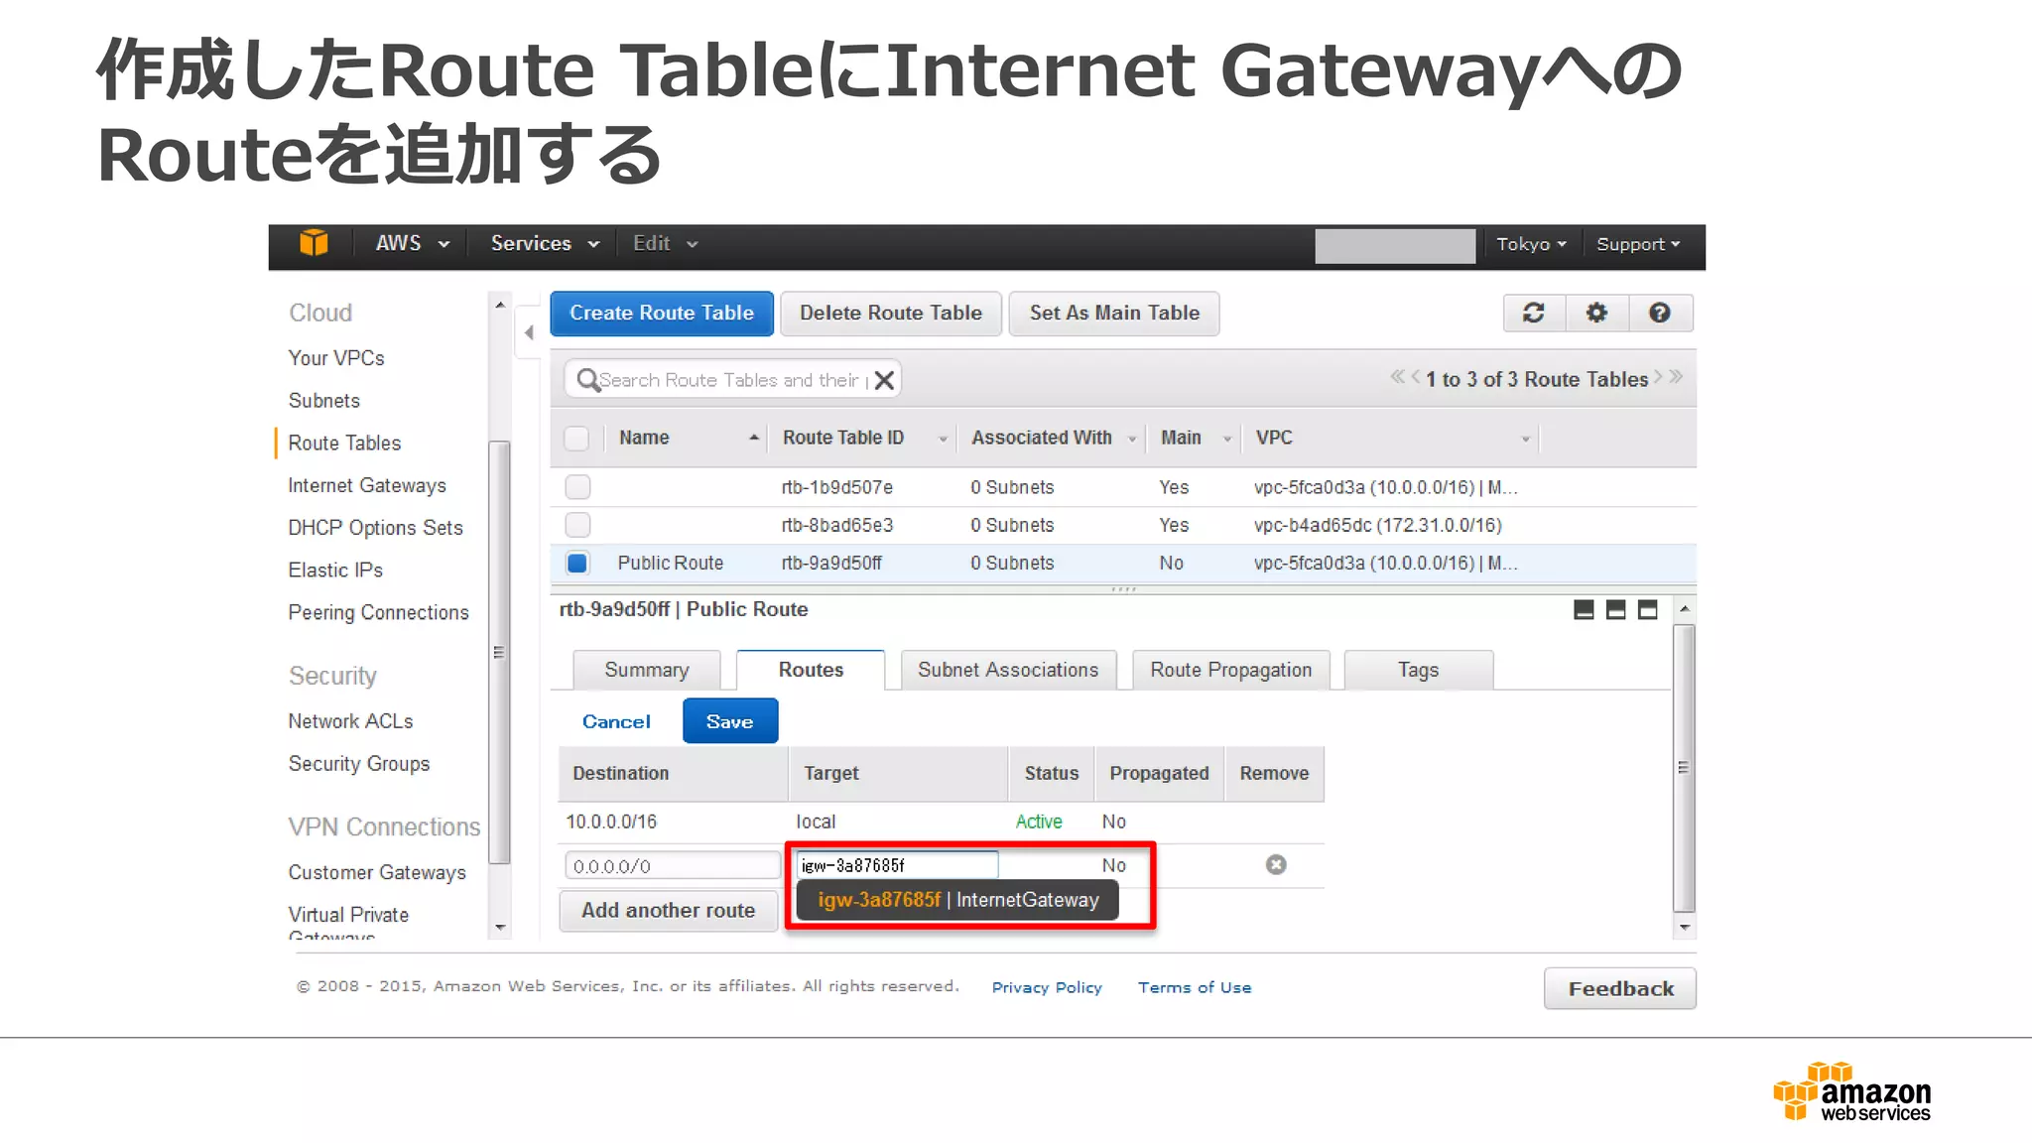The width and height of the screenshot is (2032, 1143).
Task: Toggle select-all route tables checkbox
Action: click(576, 439)
